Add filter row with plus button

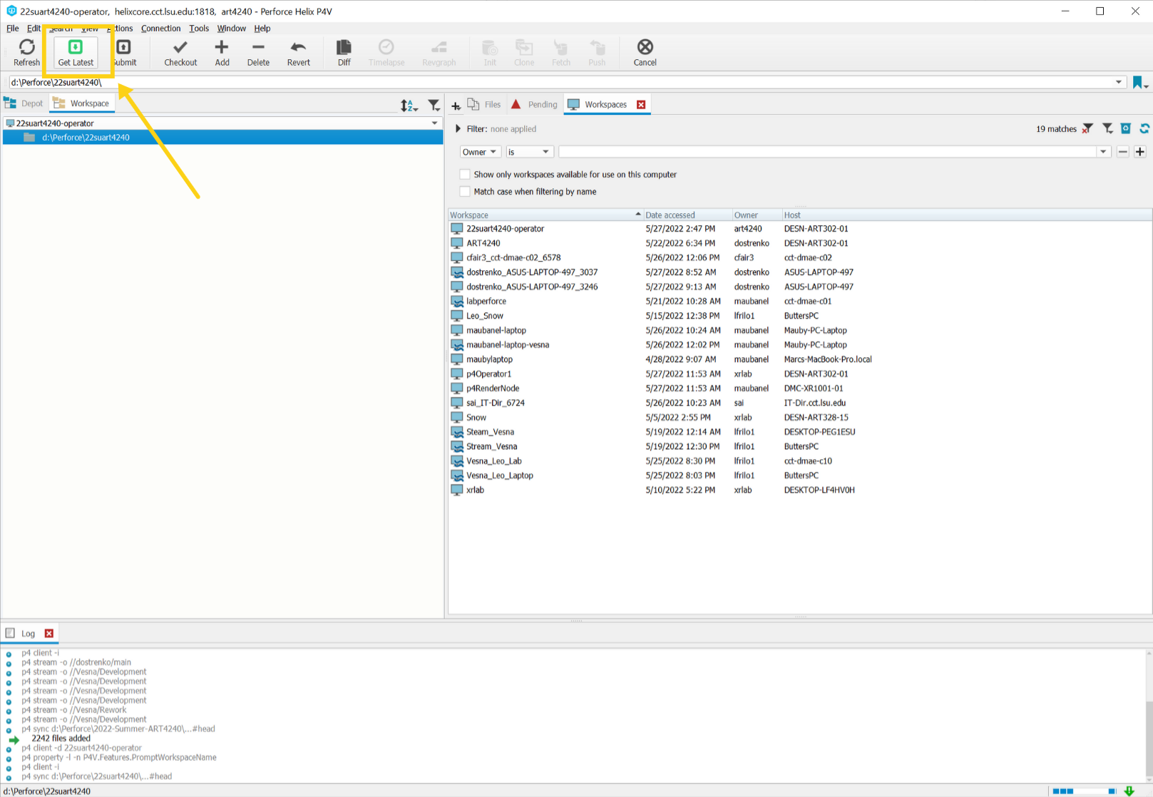click(x=1139, y=152)
